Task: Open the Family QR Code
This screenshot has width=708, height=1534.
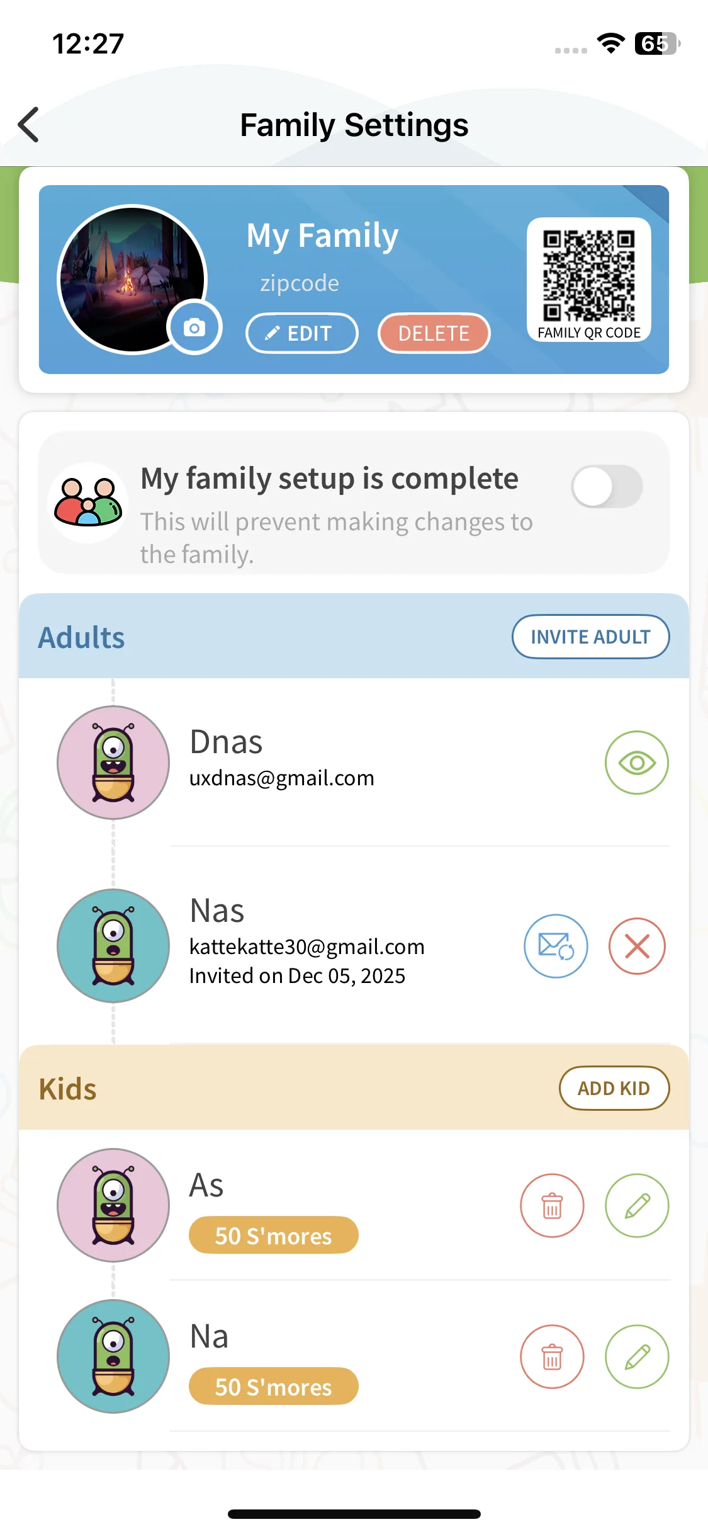Action: coord(588,280)
